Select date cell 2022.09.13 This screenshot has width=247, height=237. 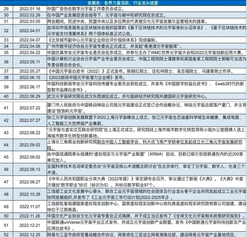click(30, 169)
